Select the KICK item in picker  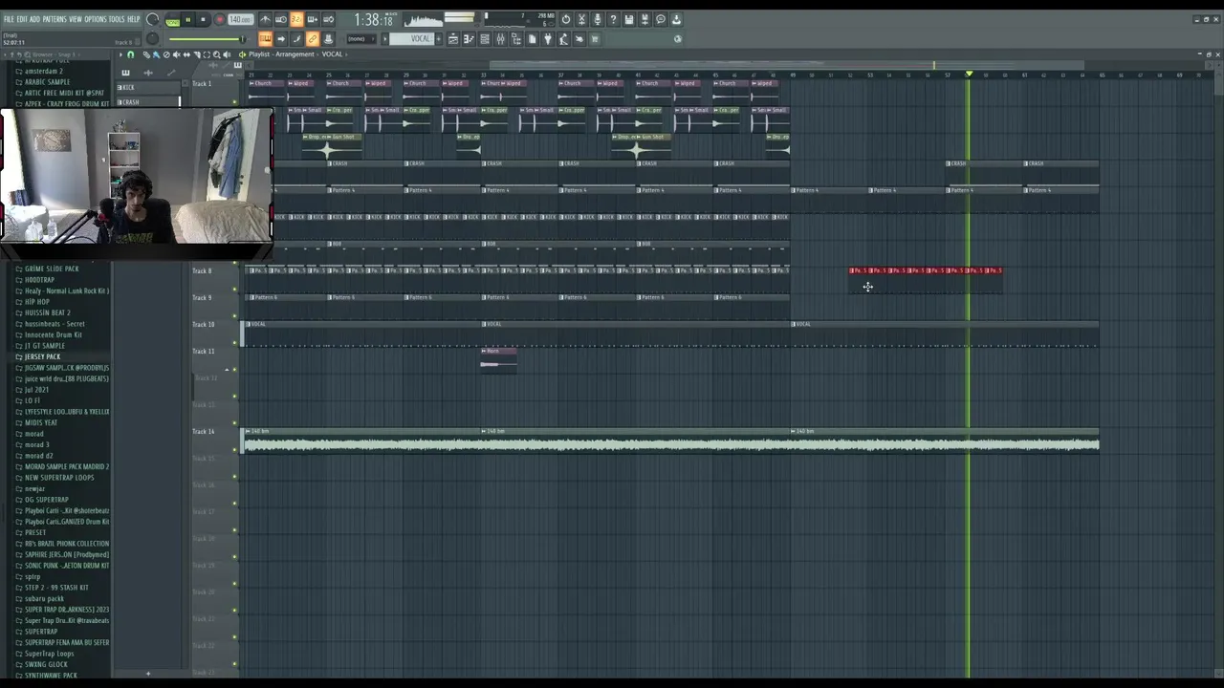pyautogui.click(x=148, y=87)
